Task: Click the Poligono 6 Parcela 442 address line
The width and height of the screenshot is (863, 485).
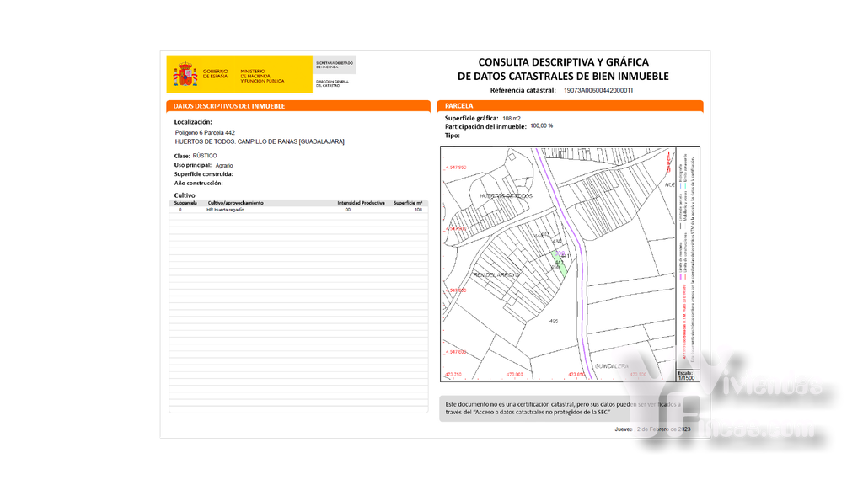Action: tap(205, 132)
